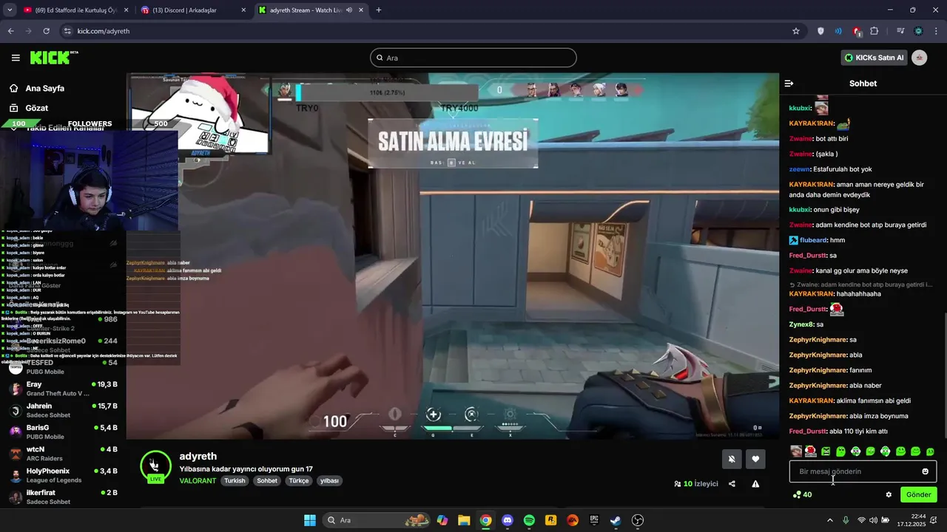947x532 pixels.
Task: Select the red Santa emote in chat bar
Action: pyautogui.click(x=811, y=451)
